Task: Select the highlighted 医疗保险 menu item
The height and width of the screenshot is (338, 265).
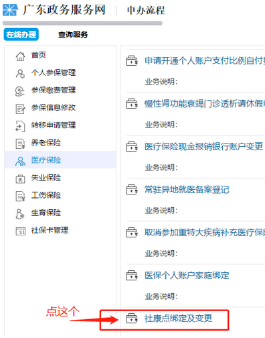Action: click(x=60, y=160)
